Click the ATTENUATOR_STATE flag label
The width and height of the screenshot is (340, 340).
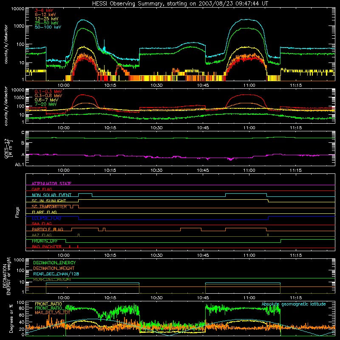pos(51,184)
